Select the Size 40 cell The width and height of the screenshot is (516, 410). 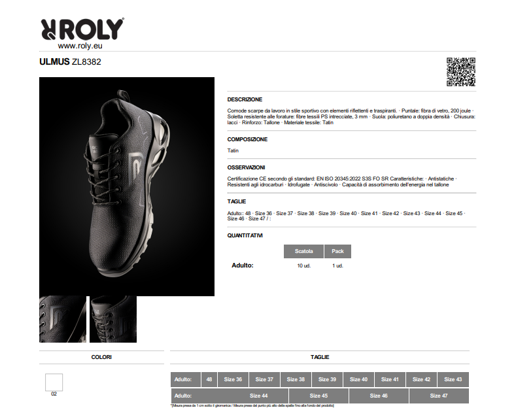[x=358, y=379]
